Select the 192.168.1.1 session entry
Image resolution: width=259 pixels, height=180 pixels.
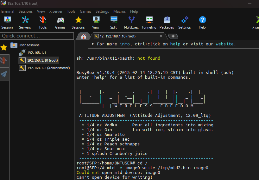37,53
